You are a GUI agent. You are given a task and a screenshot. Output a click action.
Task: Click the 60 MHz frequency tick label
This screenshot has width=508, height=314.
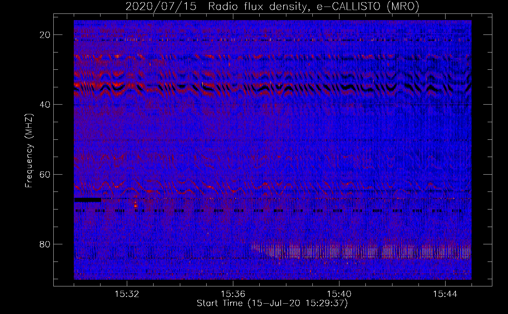[x=45, y=175]
